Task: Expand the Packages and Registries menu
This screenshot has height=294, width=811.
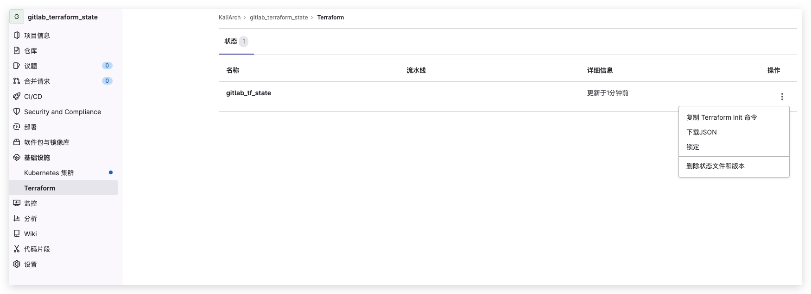Action: [46, 142]
